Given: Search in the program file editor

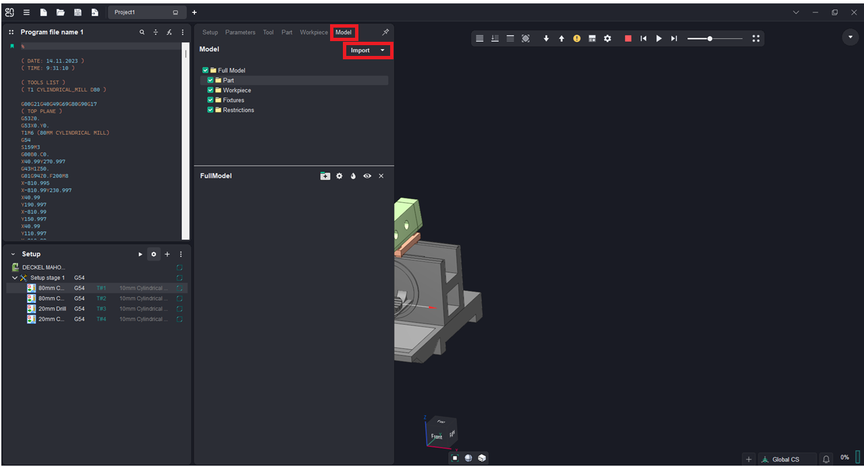Looking at the screenshot, I should point(142,32).
